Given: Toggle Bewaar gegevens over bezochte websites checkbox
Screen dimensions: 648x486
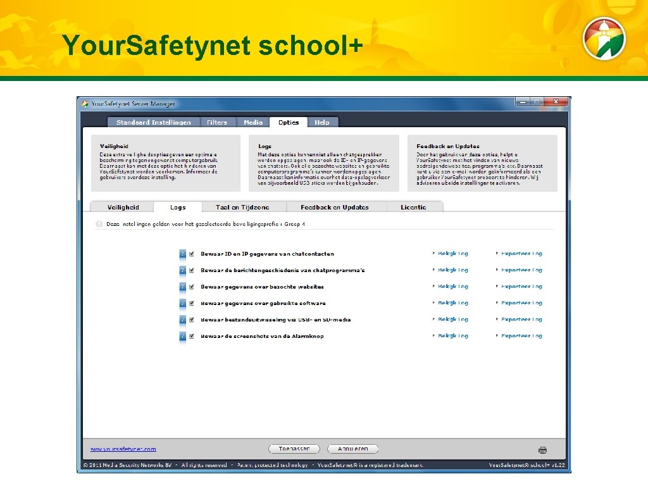Looking at the screenshot, I should point(192,287).
